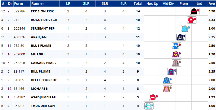Click Erosion Risk's black and red jockey silks
This screenshot has width=216, height=110.
pos(194,11)
